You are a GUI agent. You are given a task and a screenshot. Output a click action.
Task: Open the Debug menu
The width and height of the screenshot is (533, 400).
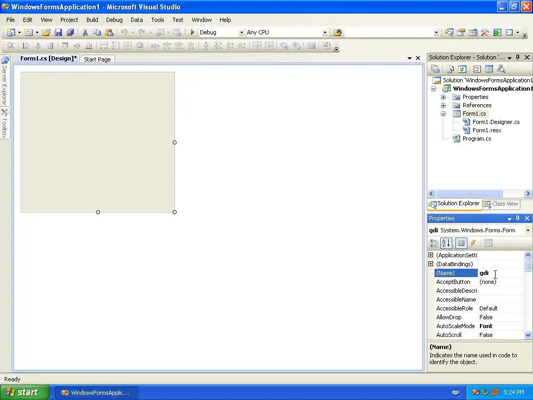114,20
